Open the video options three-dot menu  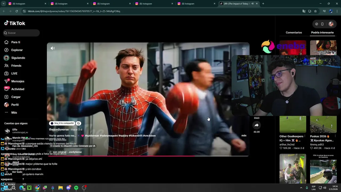pos(244,48)
